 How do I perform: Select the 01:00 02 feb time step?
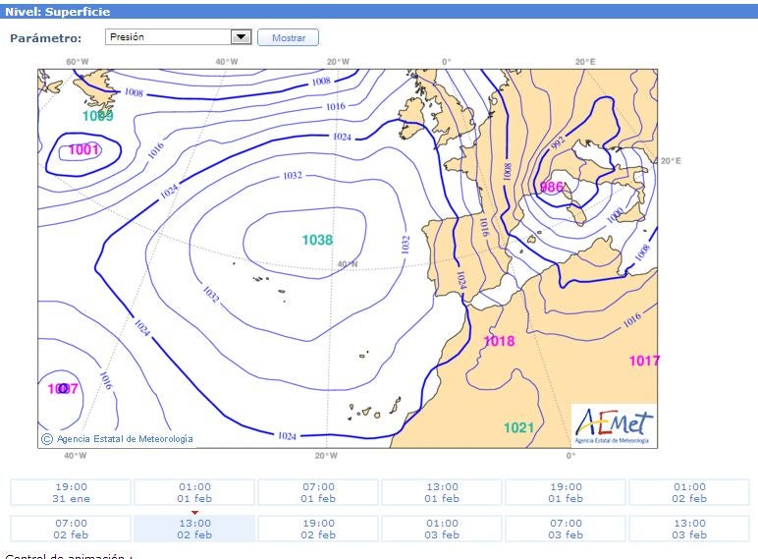tap(689, 492)
